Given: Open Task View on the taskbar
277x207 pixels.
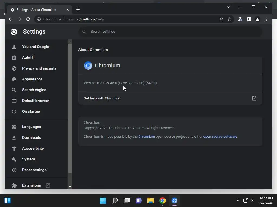Looking at the screenshot, I should tap(127, 201).
